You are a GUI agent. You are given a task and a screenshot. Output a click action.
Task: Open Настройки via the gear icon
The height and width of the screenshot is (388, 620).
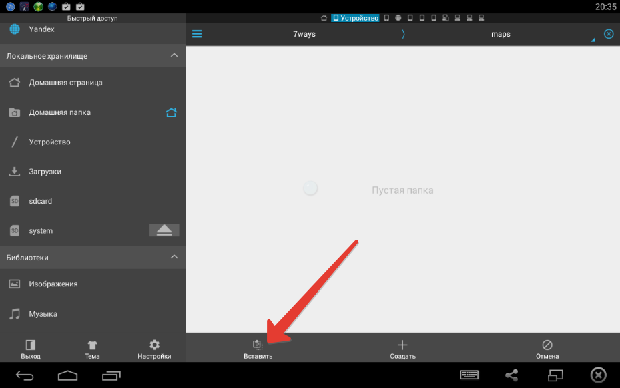click(154, 345)
